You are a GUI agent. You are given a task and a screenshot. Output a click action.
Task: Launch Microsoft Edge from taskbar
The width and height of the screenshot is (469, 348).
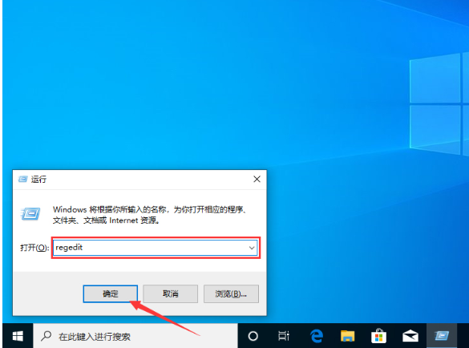click(317, 336)
